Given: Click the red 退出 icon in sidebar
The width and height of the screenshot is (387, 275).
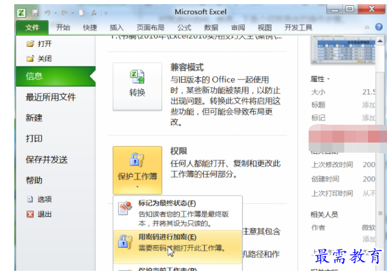Looking at the screenshot, I should pos(30,214).
